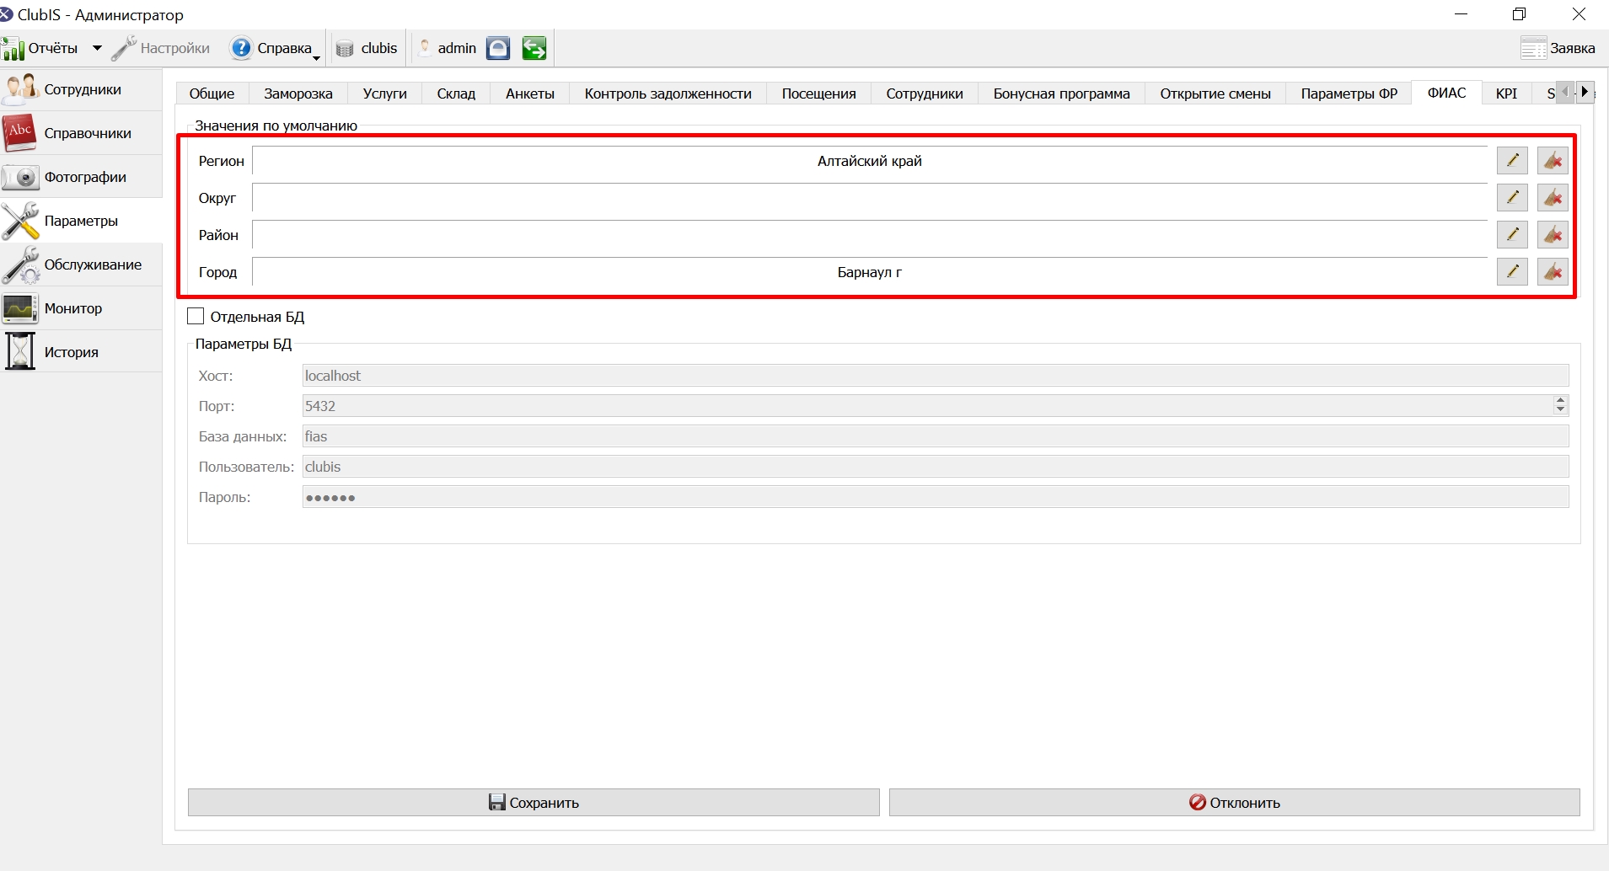
Task: Open the Заявка request button
Action: coord(1558,49)
